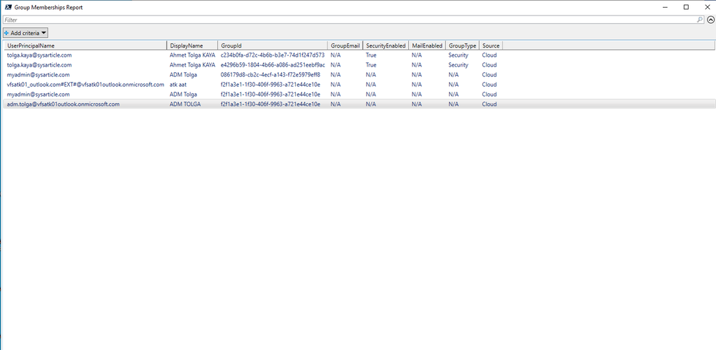The image size is (716, 350).
Task: Click the ADM TOLGA display name cell
Action: pos(185,104)
